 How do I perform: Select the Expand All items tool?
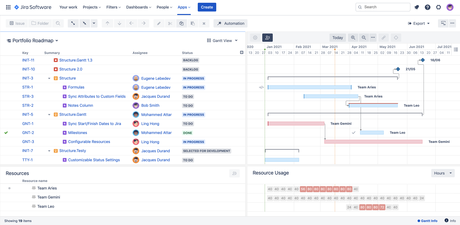[x=73, y=23]
